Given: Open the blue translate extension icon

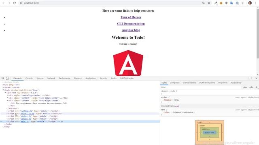Looking at the screenshot, I should pyautogui.click(x=231, y=3).
